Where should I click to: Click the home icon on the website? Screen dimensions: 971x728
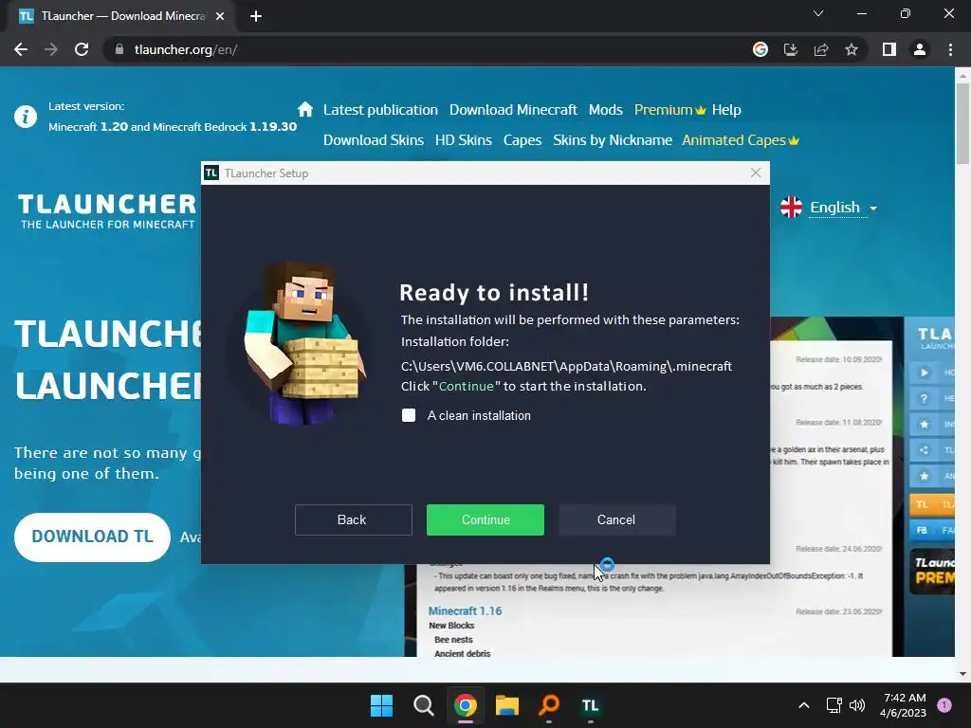click(304, 110)
